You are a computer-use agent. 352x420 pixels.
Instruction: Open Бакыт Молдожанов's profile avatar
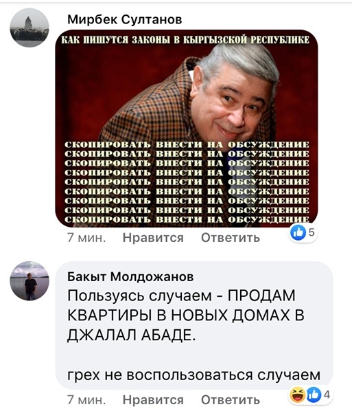pyautogui.click(x=30, y=281)
